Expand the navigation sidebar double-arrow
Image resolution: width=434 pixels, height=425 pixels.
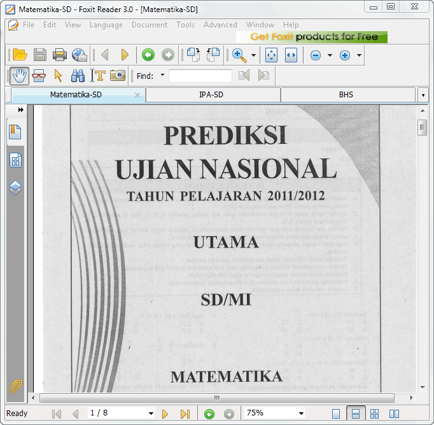pos(20,110)
